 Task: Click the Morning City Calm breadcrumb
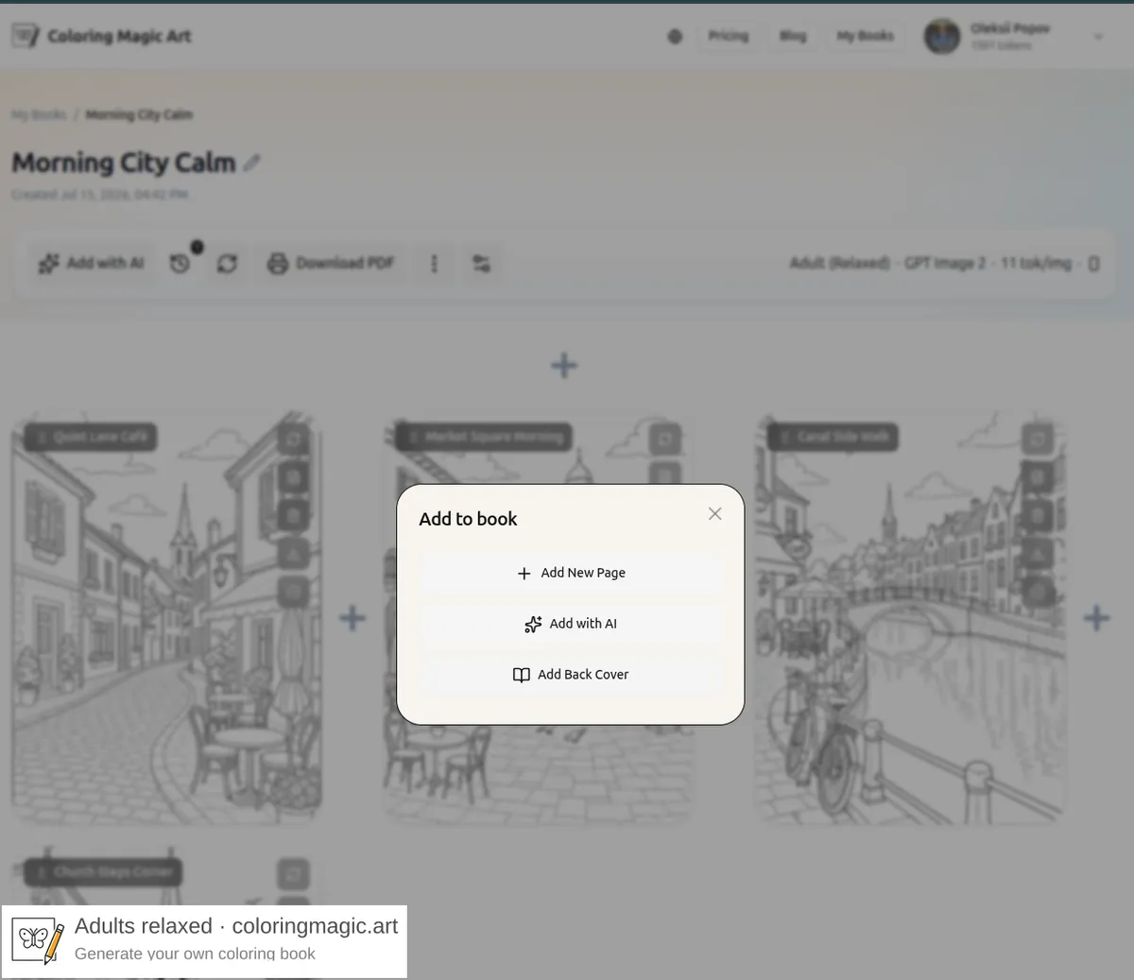pos(139,114)
